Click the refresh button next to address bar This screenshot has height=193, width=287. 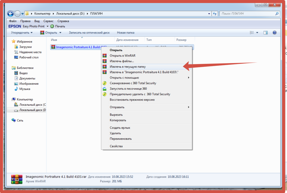coord(215,14)
